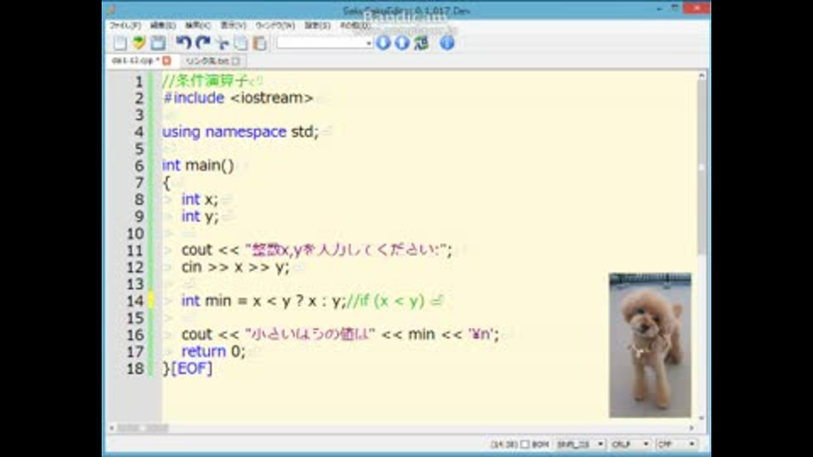Open the Shift_JIS encoding dropdown
813x457 pixels.
click(x=580, y=444)
